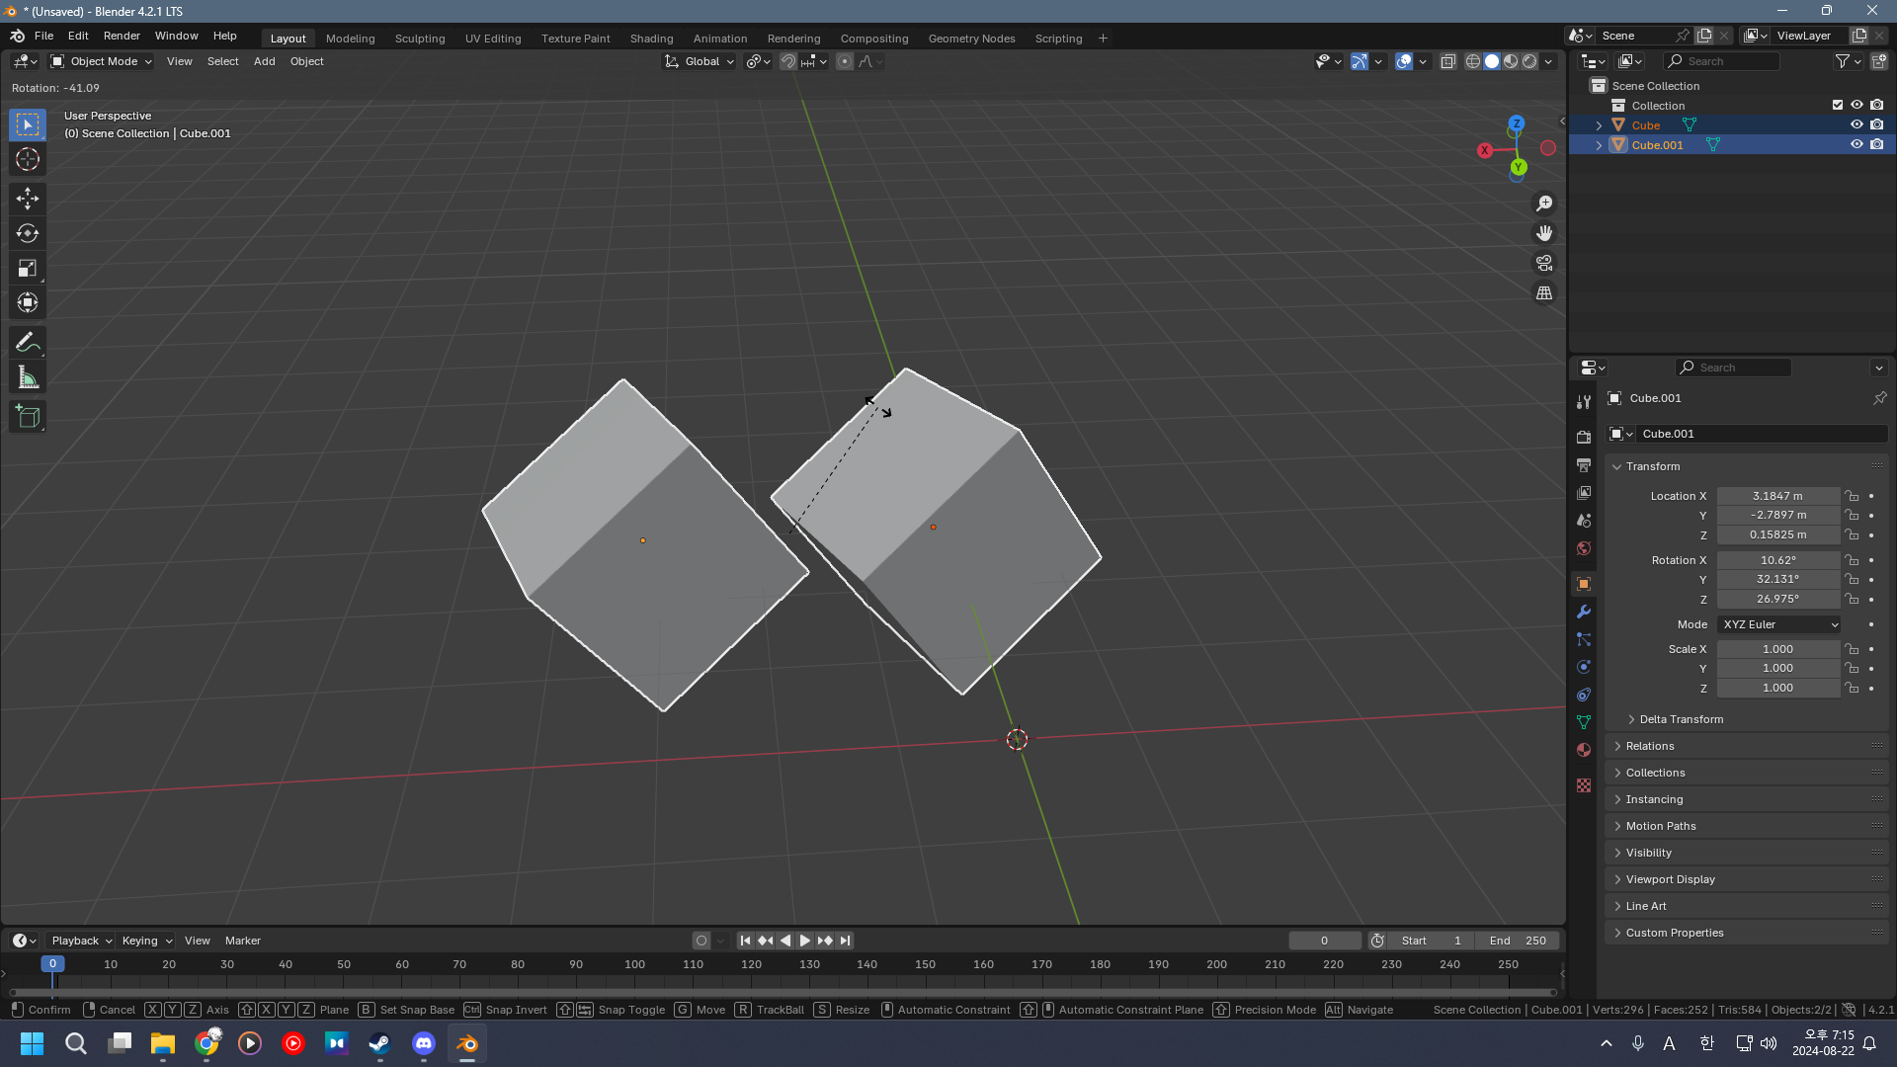This screenshot has width=1897, height=1067.
Task: Toggle camera view in viewport
Action: [1544, 264]
